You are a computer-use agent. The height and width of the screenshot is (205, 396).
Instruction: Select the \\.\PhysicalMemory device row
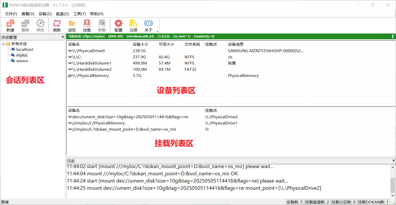coord(90,76)
